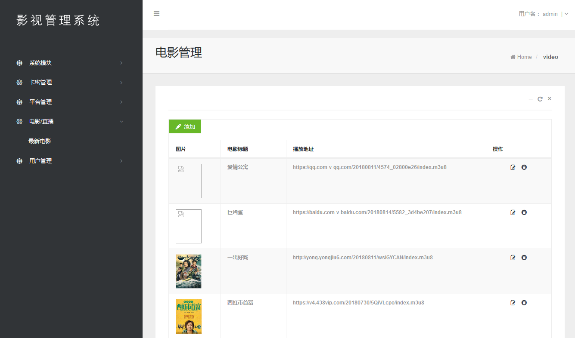Click the green 添加 button
This screenshot has height=338, width=575.
pyautogui.click(x=185, y=126)
